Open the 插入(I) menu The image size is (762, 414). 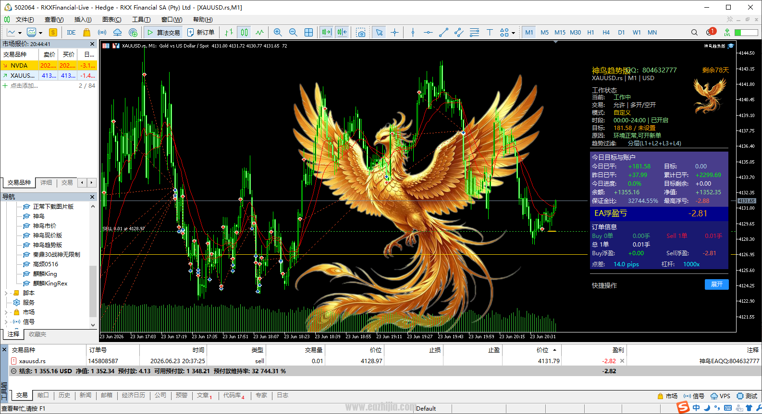click(x=83, y=20)
